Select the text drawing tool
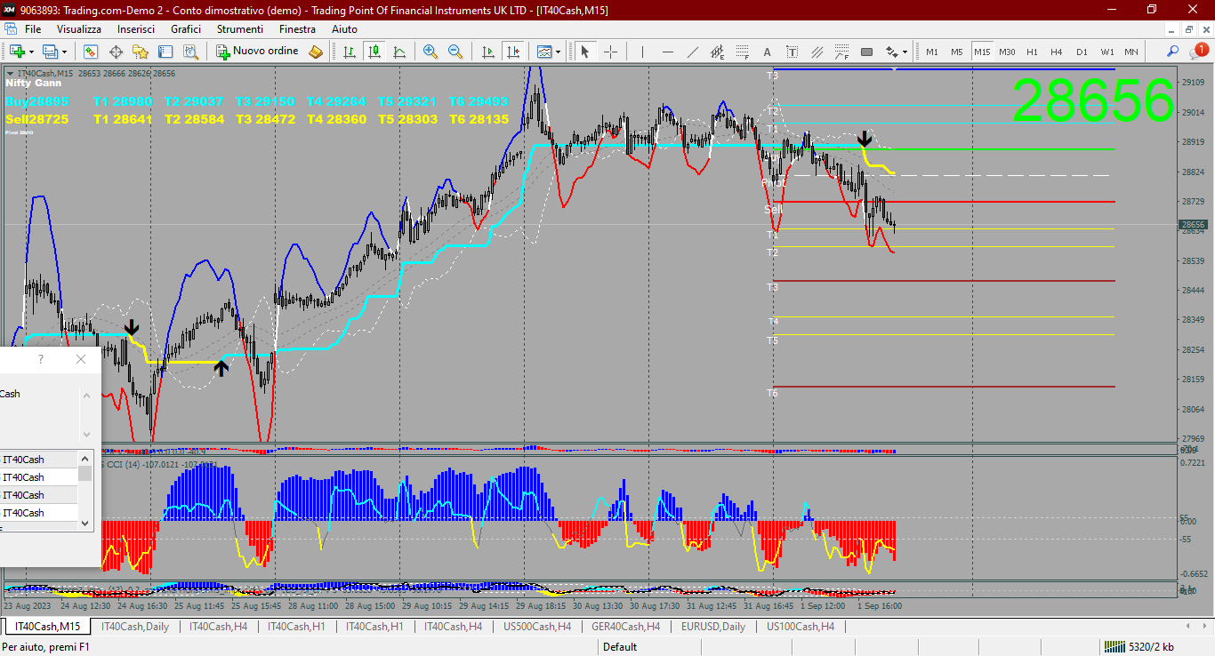The height and width of the screenshot is (656, 1215). pyautogui.click(x=767, y=52)
